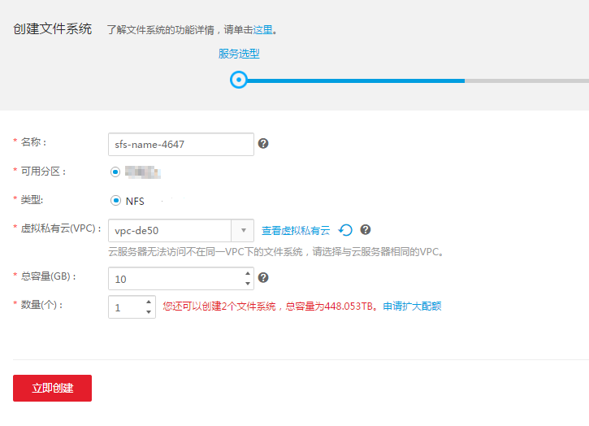This screenshot has height=426, width=589.
Task: Click the red quota message text
Action: (x=270, y=306)
